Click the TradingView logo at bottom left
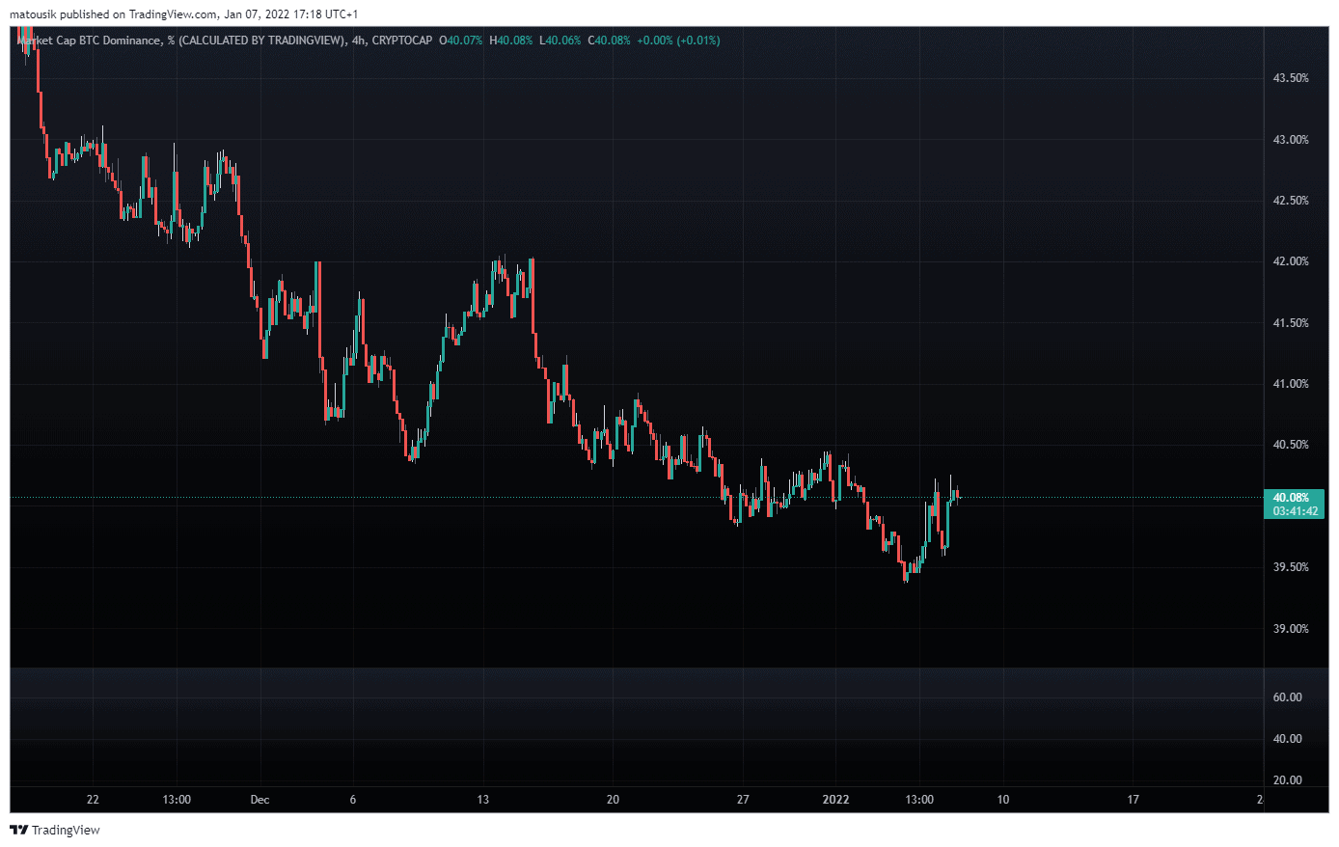This screenshot has width=1339, height=847. [55, 830]
